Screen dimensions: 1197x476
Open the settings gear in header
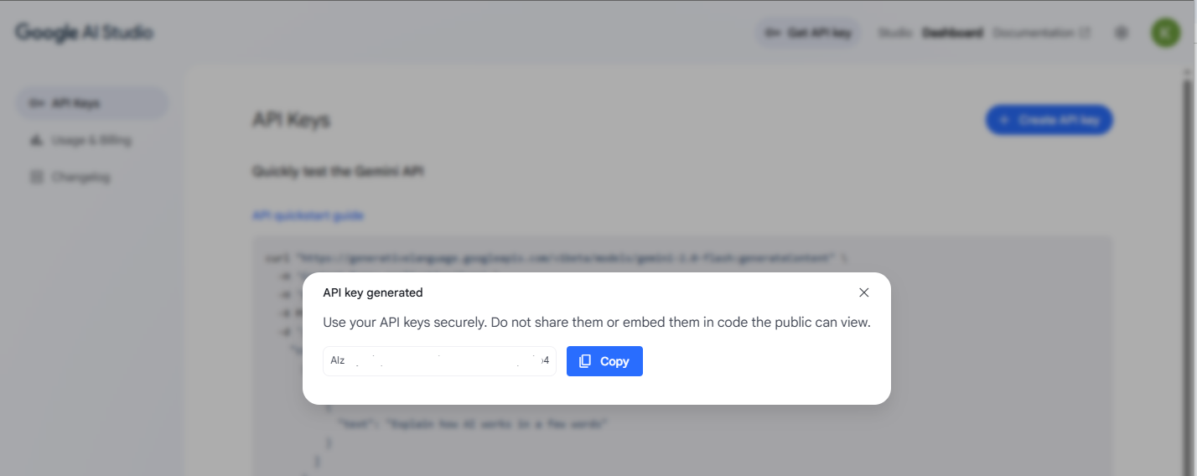[x=1122, y=33]
